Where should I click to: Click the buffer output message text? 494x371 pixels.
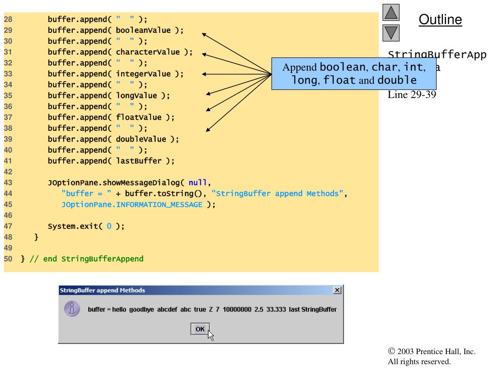212,310
